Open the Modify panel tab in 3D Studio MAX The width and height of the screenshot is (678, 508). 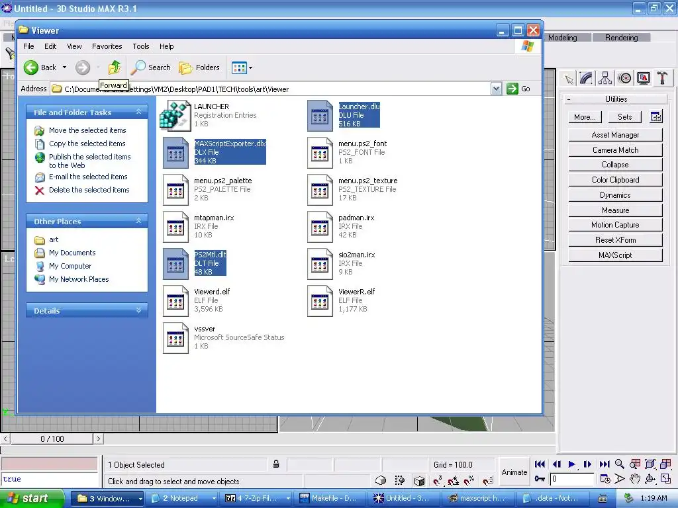587,78
